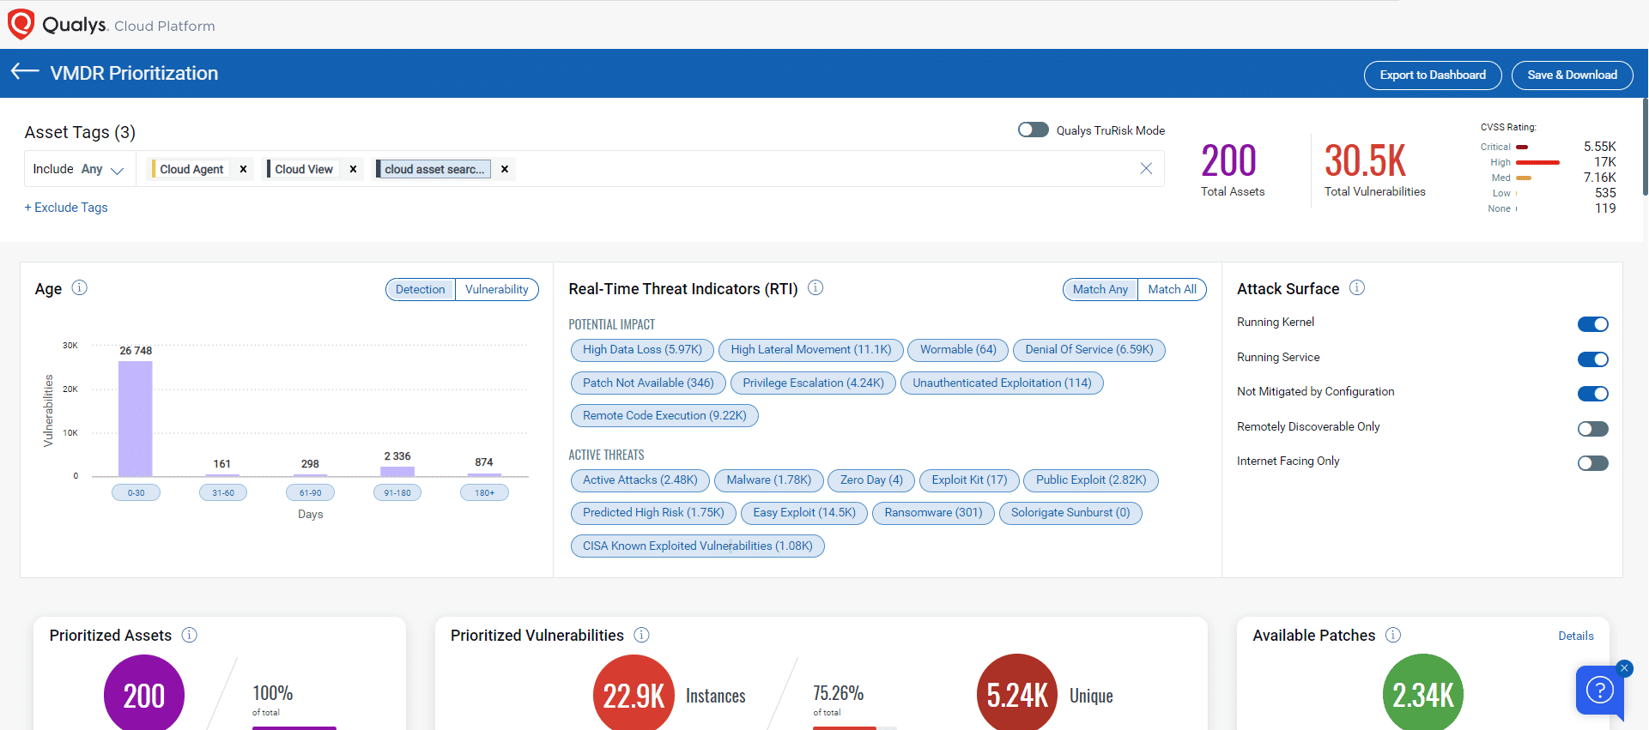Remove the Cloud Agent tag

click(244, 169)
